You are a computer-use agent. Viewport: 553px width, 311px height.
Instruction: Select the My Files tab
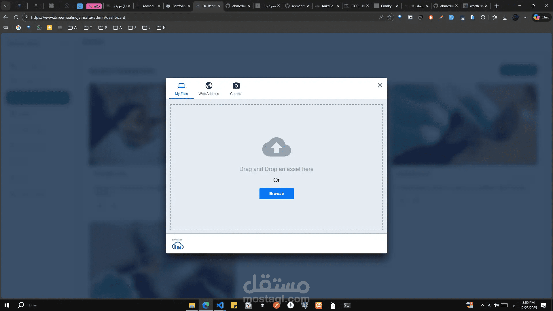pos(181,89)
